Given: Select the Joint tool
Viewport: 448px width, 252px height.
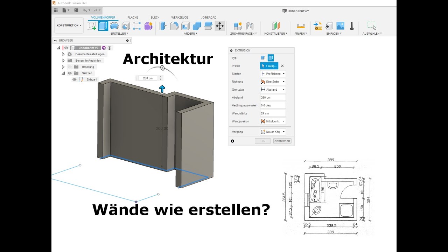Looking at the screenshot, I should click(x=250, y=26).
